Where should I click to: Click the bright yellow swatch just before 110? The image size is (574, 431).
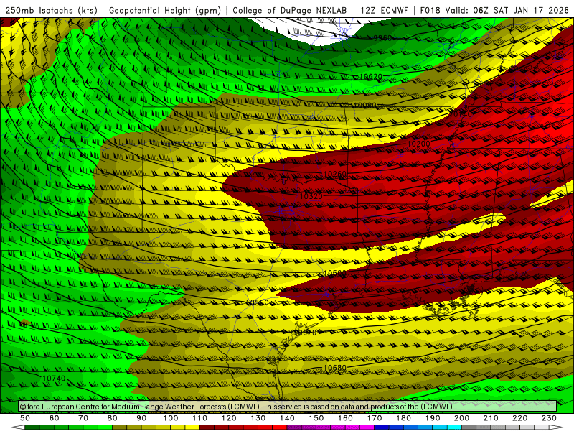click(x=192, y=427)
